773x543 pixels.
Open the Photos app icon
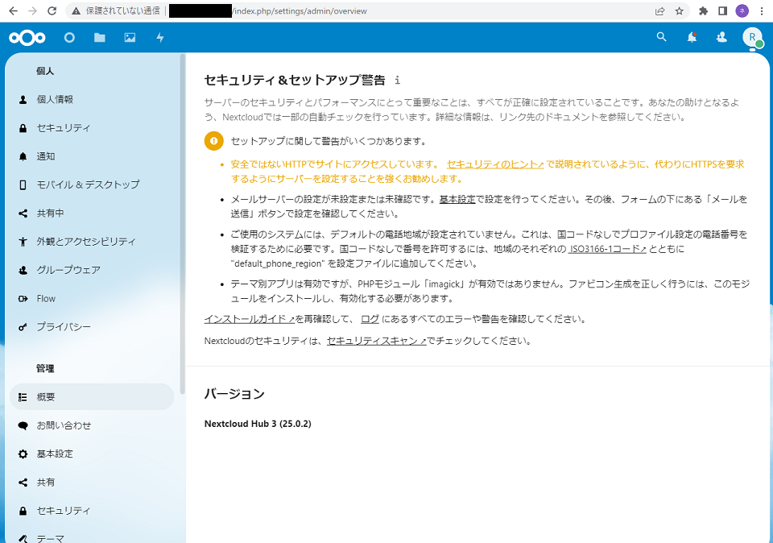[x=130, y=38]
